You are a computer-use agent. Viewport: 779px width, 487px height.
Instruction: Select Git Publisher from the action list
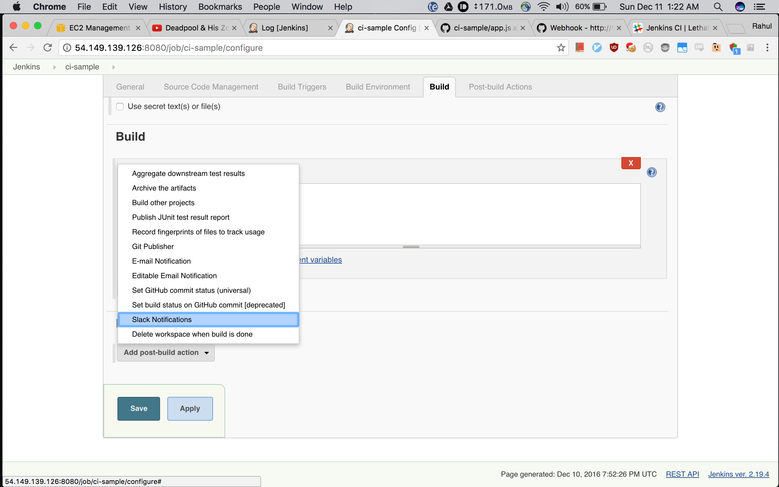(152, 247)
